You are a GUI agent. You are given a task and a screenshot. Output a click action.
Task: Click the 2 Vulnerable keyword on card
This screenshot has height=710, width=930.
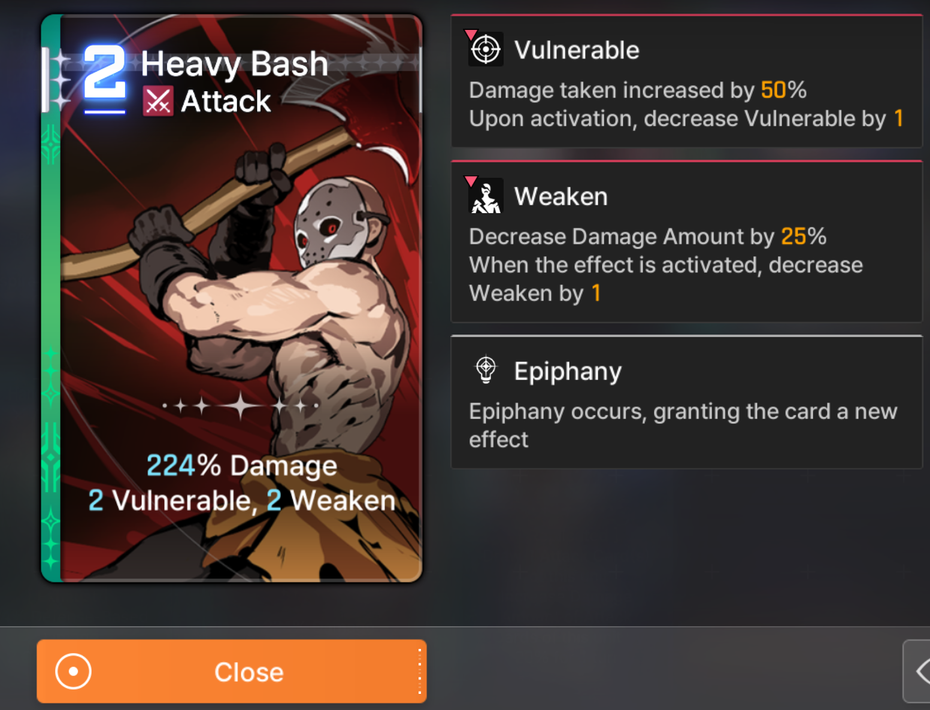(172, 500)
